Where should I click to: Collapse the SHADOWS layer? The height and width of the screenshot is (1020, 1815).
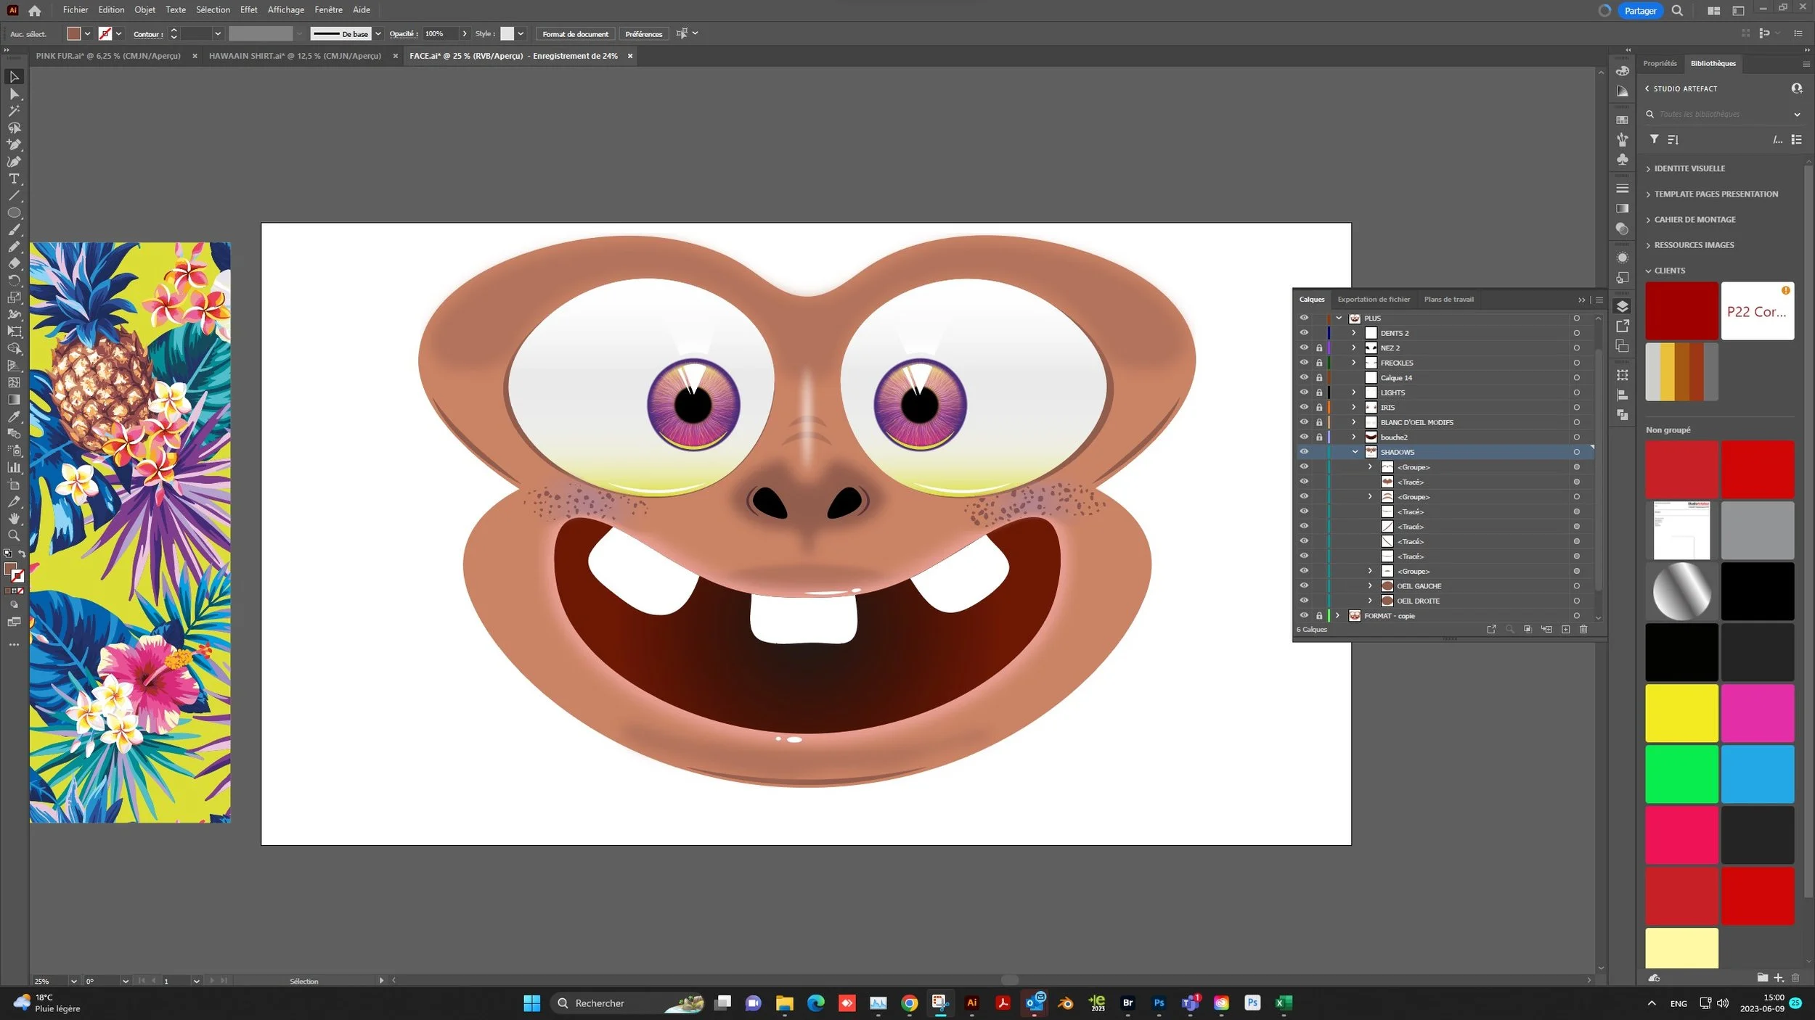[1355, 452]
